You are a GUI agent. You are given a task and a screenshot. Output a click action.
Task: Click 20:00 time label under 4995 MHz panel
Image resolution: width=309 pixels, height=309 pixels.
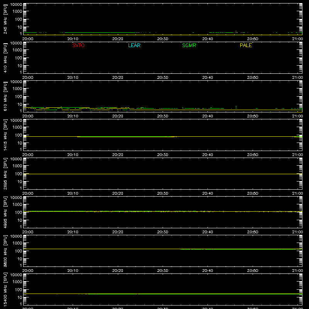(x=28, y=232)
